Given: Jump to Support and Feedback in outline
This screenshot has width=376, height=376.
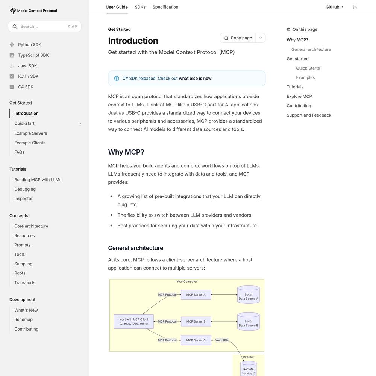Looking at the screenshot, I should pyautogui.click(x=309, y=115).
